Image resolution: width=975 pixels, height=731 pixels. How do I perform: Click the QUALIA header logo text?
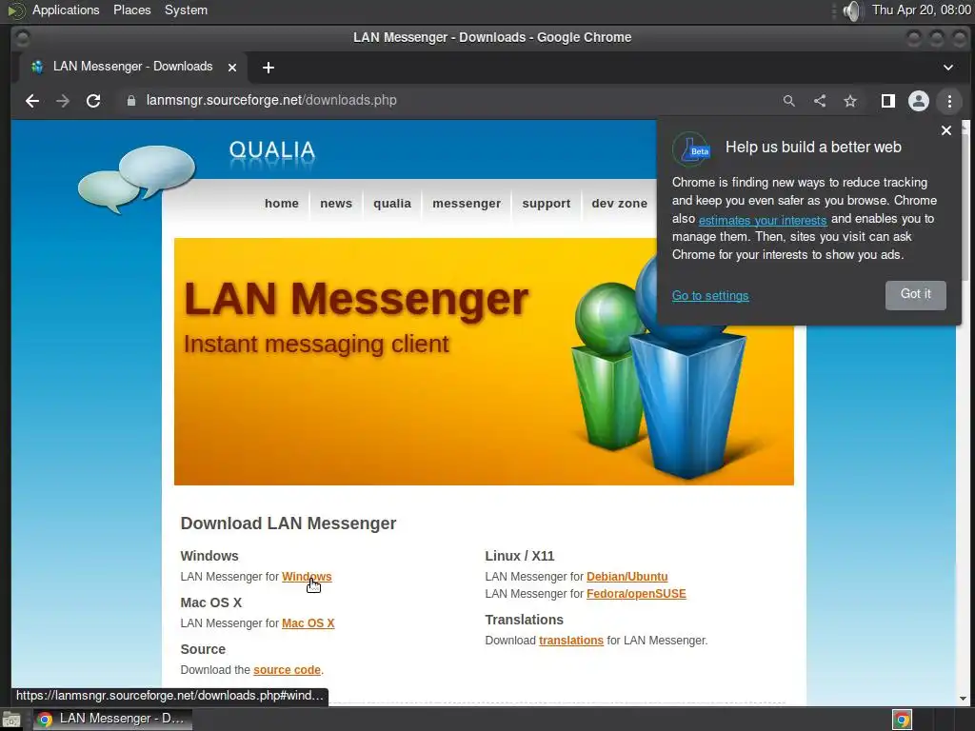pyautogui.click(x=271, y=149)
